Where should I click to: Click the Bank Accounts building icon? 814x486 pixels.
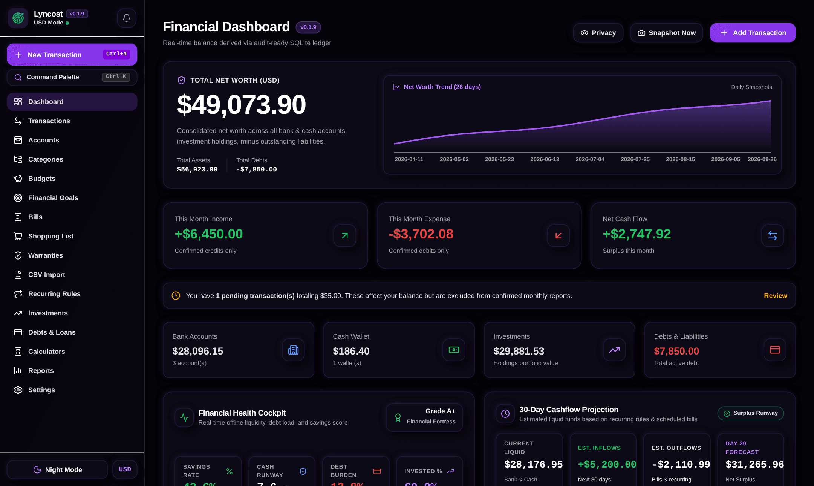tap(293, 350)
